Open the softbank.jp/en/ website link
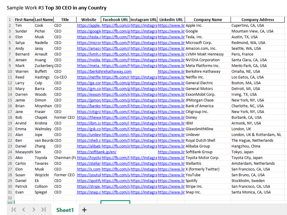Screen dimensions: 287x215 click(97, 152)
